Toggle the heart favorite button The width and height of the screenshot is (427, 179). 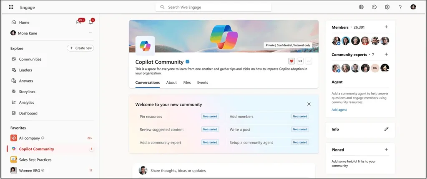[291, 61]
